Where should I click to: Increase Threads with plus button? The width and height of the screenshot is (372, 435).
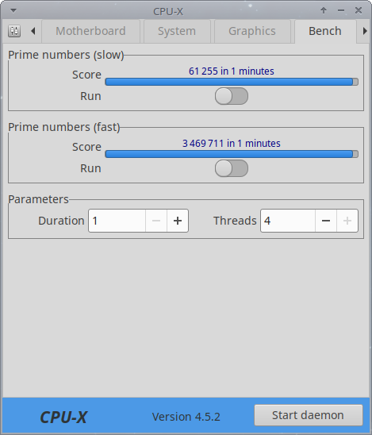(347, 221)
